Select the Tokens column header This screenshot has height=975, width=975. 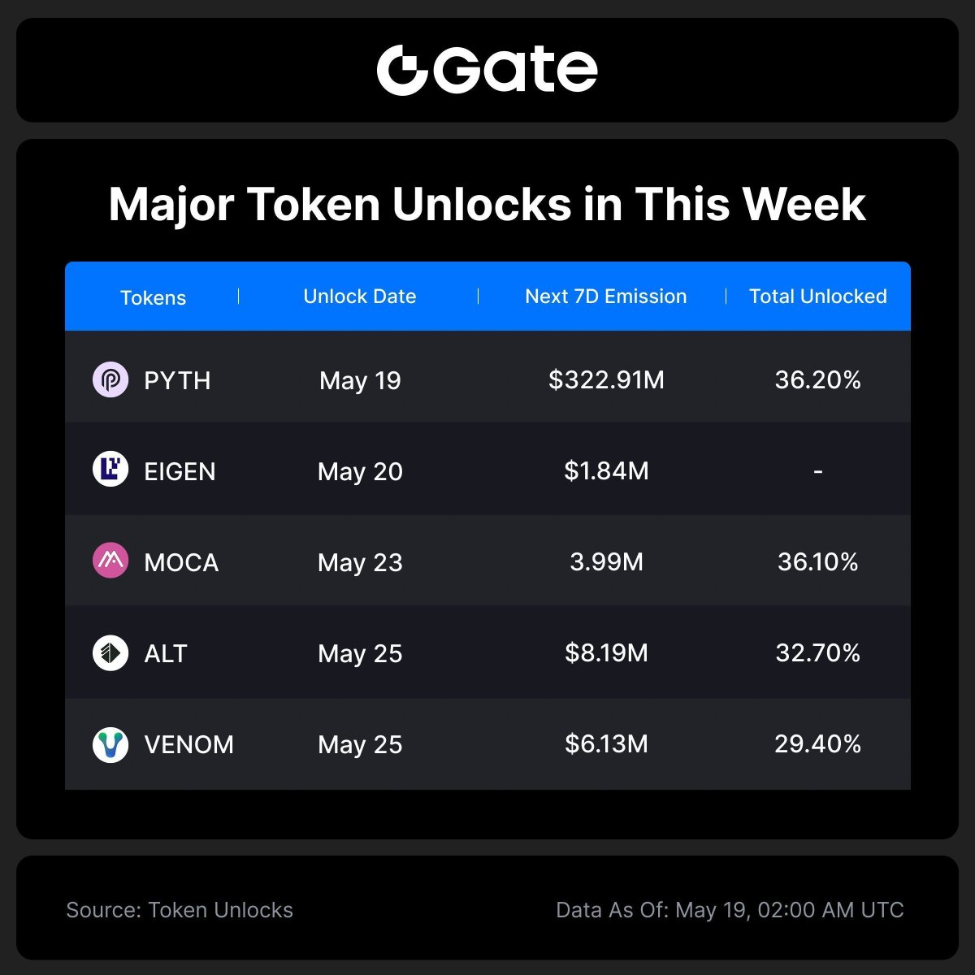pos(153,297)
